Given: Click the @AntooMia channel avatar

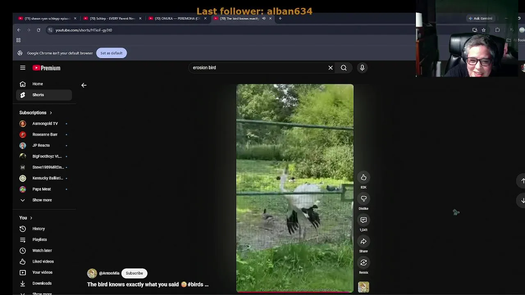Looking at the screenshot, I should (92, 273).
